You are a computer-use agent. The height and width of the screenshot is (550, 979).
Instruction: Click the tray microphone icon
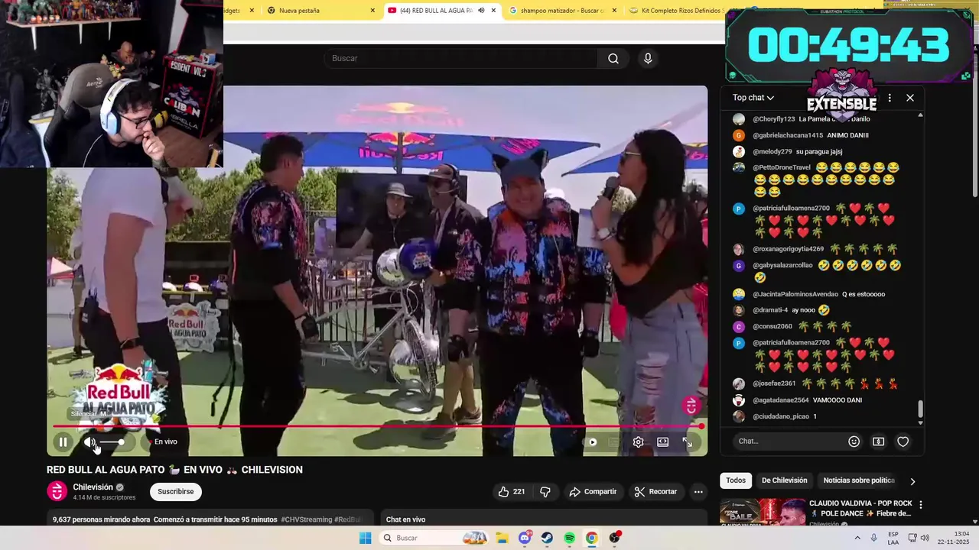click(873, 538)
